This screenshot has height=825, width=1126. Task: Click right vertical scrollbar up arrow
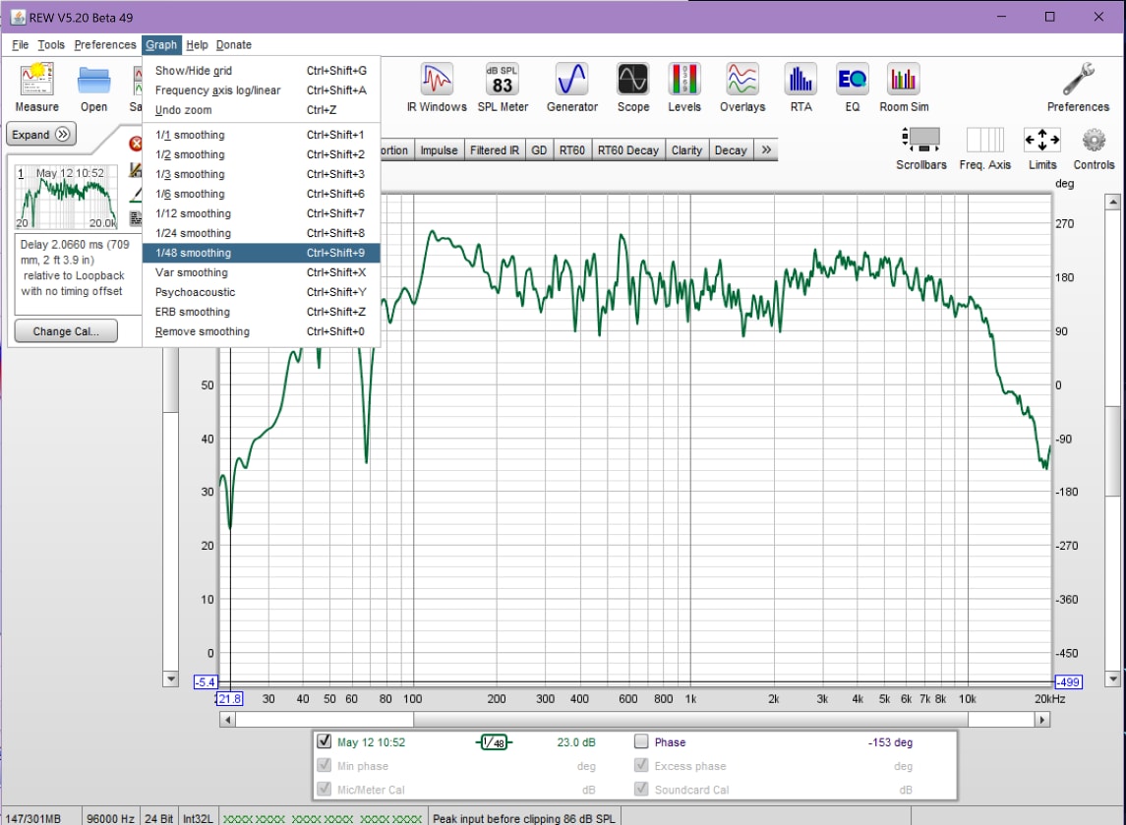coord(1112,202)
